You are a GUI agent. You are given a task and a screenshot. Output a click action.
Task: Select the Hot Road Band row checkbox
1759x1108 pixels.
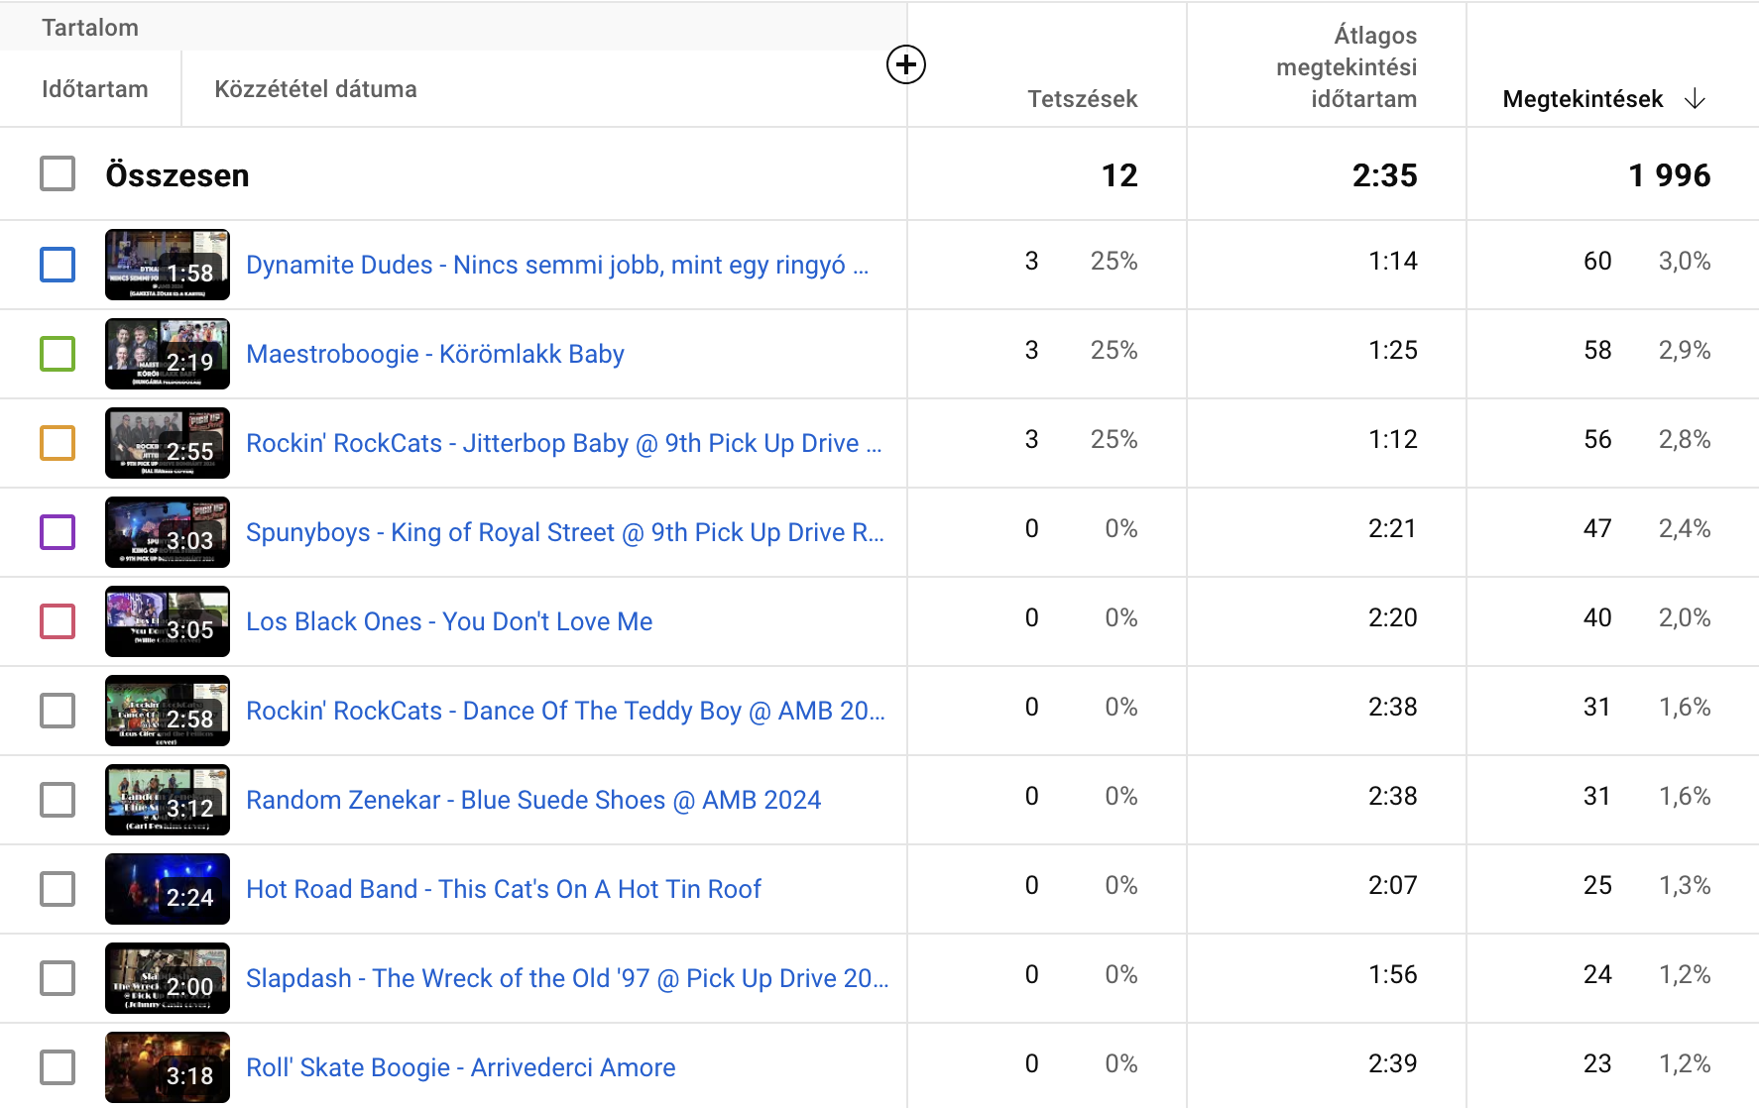(58, 889)
